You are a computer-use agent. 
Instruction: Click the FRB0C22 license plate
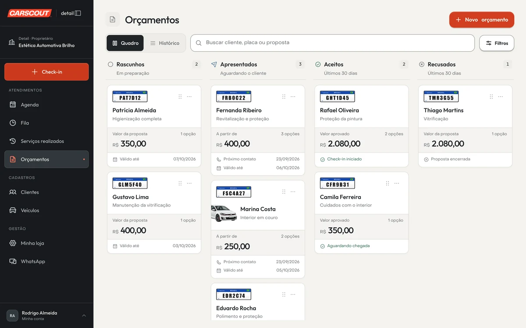tap(234, 97)
